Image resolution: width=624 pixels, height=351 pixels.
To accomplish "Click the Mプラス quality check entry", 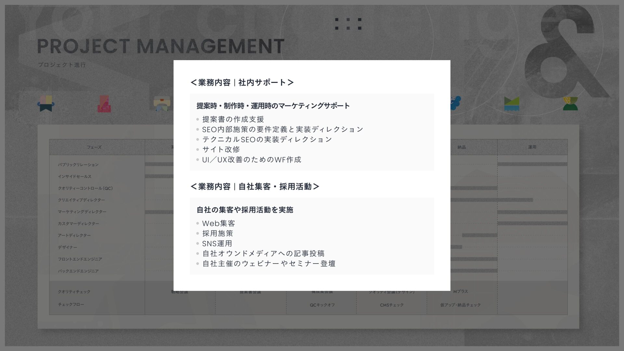I will (x=461, y=292).
